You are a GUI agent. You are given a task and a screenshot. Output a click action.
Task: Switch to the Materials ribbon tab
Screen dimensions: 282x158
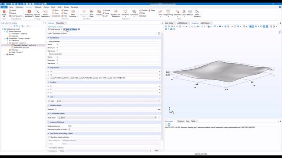coord(38,7)
